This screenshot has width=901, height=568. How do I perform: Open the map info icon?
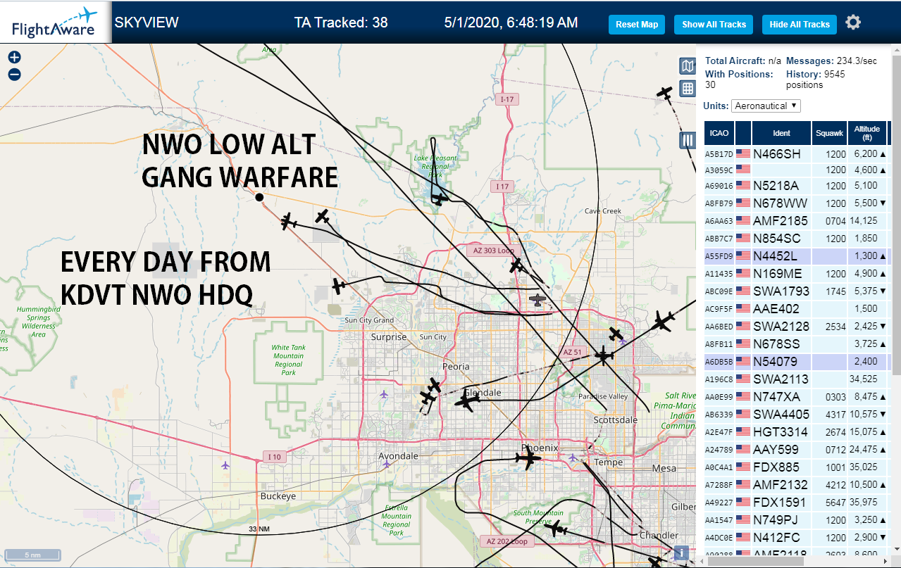point(681,553)
